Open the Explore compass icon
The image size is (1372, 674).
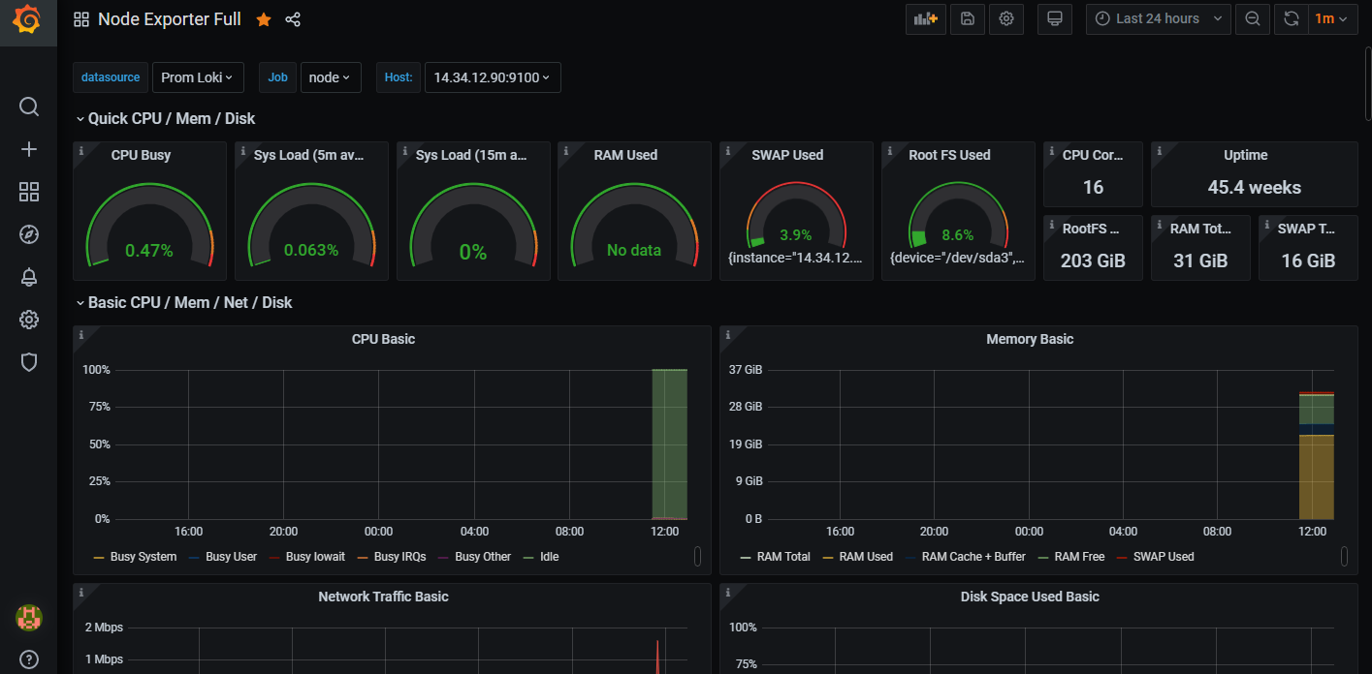point(29,234)
